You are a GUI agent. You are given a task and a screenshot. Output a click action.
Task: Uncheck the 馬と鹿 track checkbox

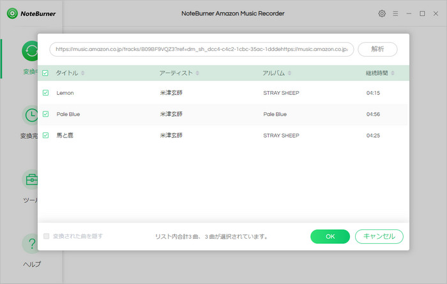click(45, 136)
